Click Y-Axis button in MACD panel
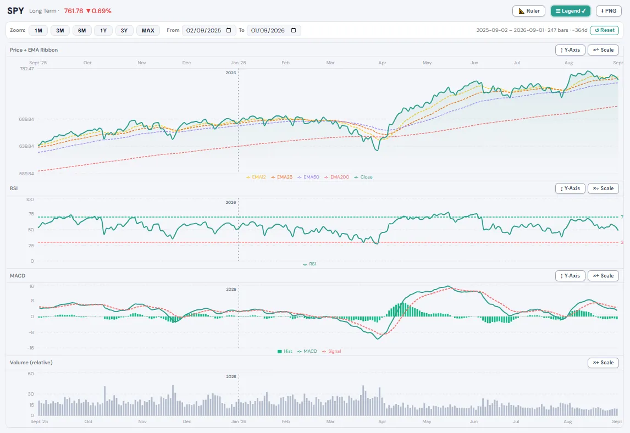 tap(570, 276)
